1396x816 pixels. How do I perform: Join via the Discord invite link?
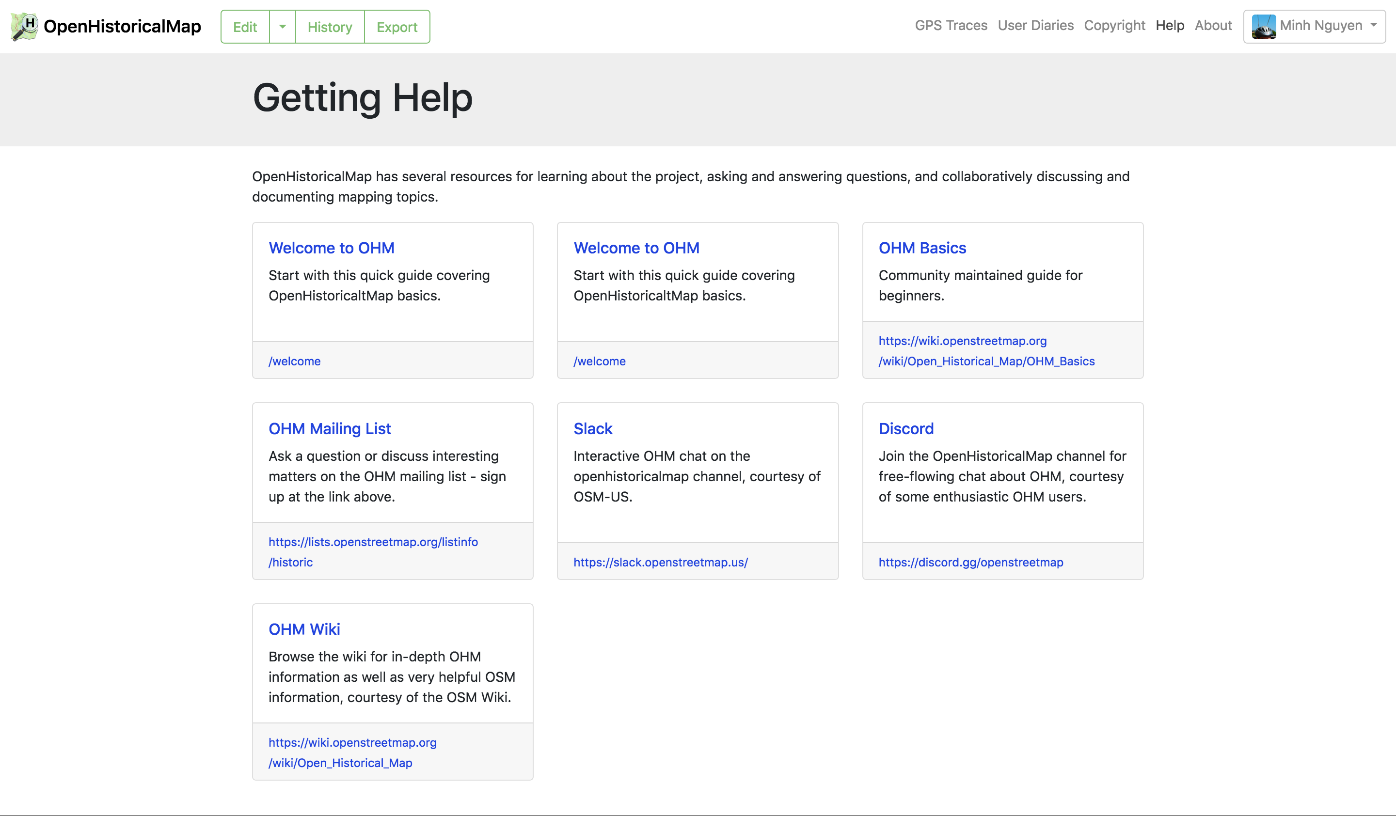(970, 562)
